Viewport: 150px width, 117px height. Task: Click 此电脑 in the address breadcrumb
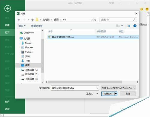(x=46, y=19)
